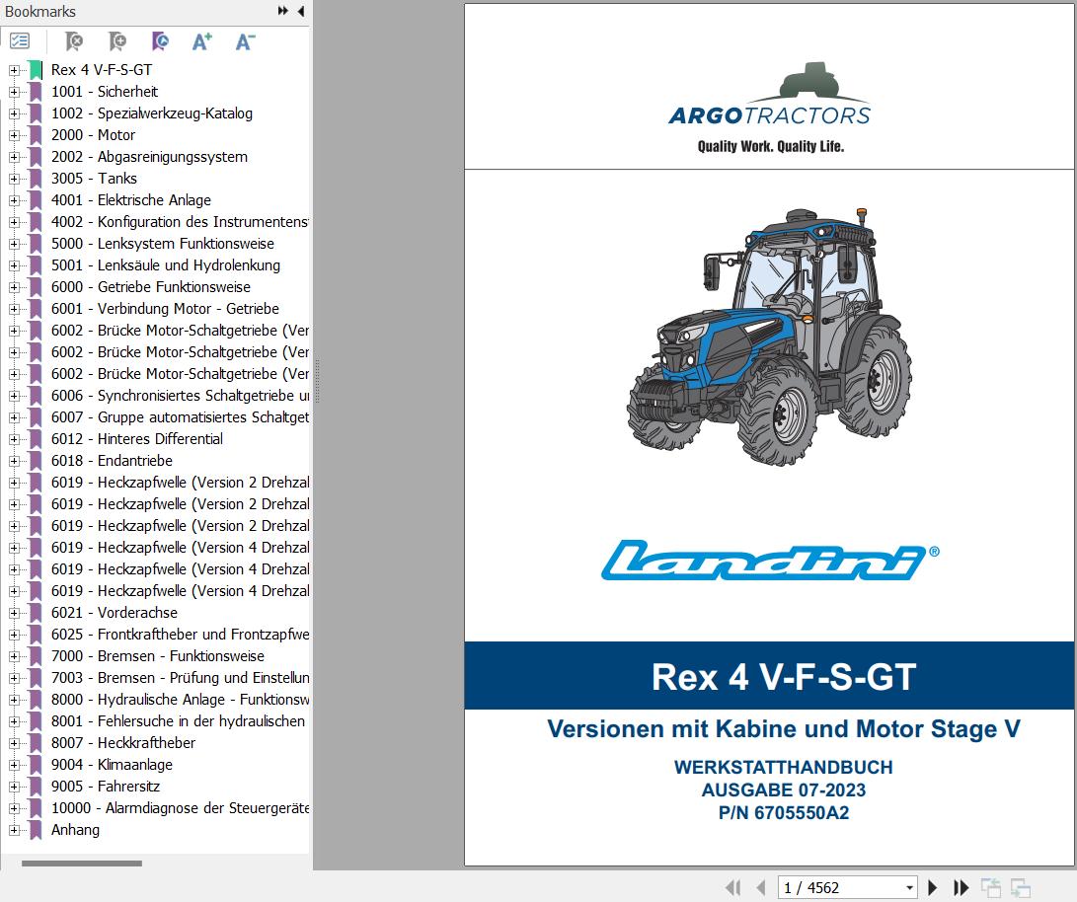Click bookmark icon of Anhang
Screen dimensions: 1077x902
tap(36, 830)
